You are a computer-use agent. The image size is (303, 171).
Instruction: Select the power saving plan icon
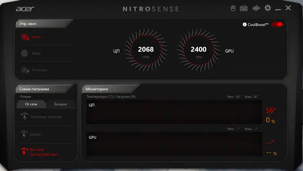[24, 116]
